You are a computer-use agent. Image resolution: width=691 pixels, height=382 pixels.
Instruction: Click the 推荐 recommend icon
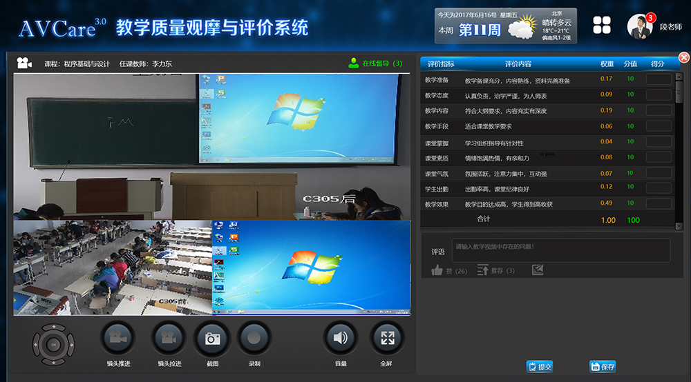point(482,270)
